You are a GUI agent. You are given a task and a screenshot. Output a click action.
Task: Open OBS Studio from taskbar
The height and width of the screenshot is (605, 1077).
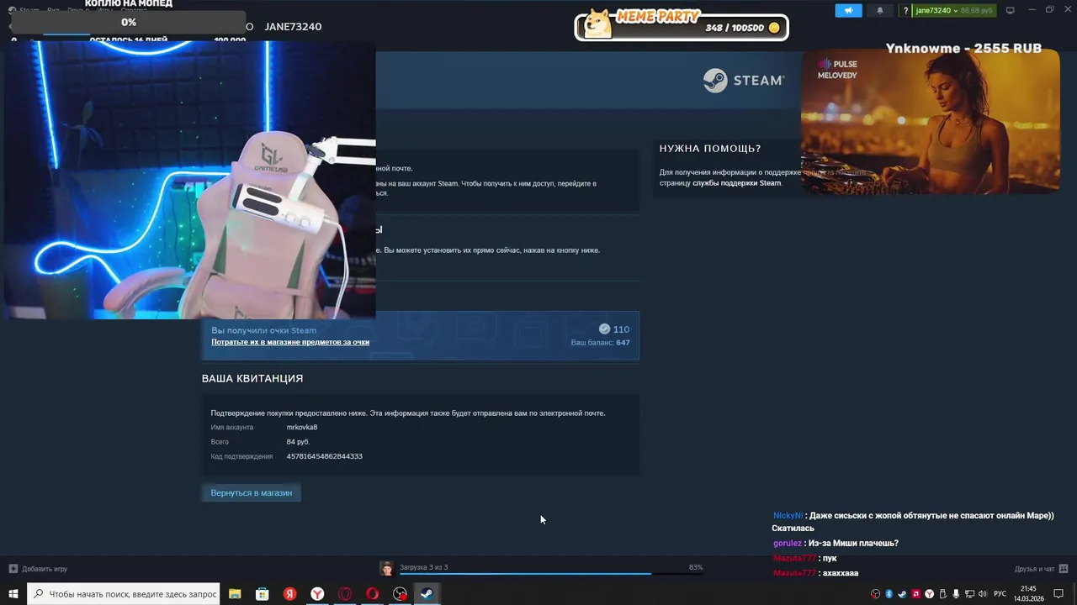coord(400,594)
